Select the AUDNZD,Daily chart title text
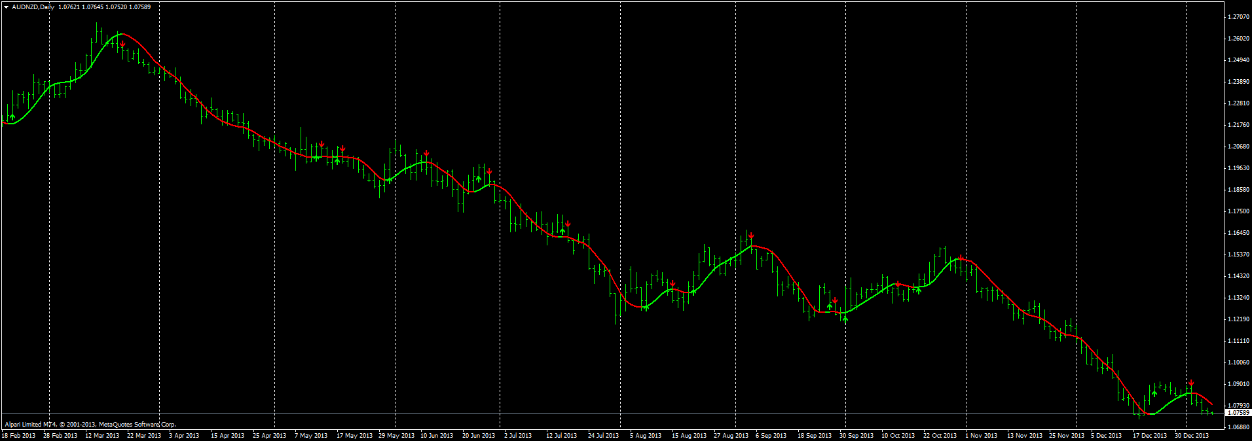 coord(33,7)
